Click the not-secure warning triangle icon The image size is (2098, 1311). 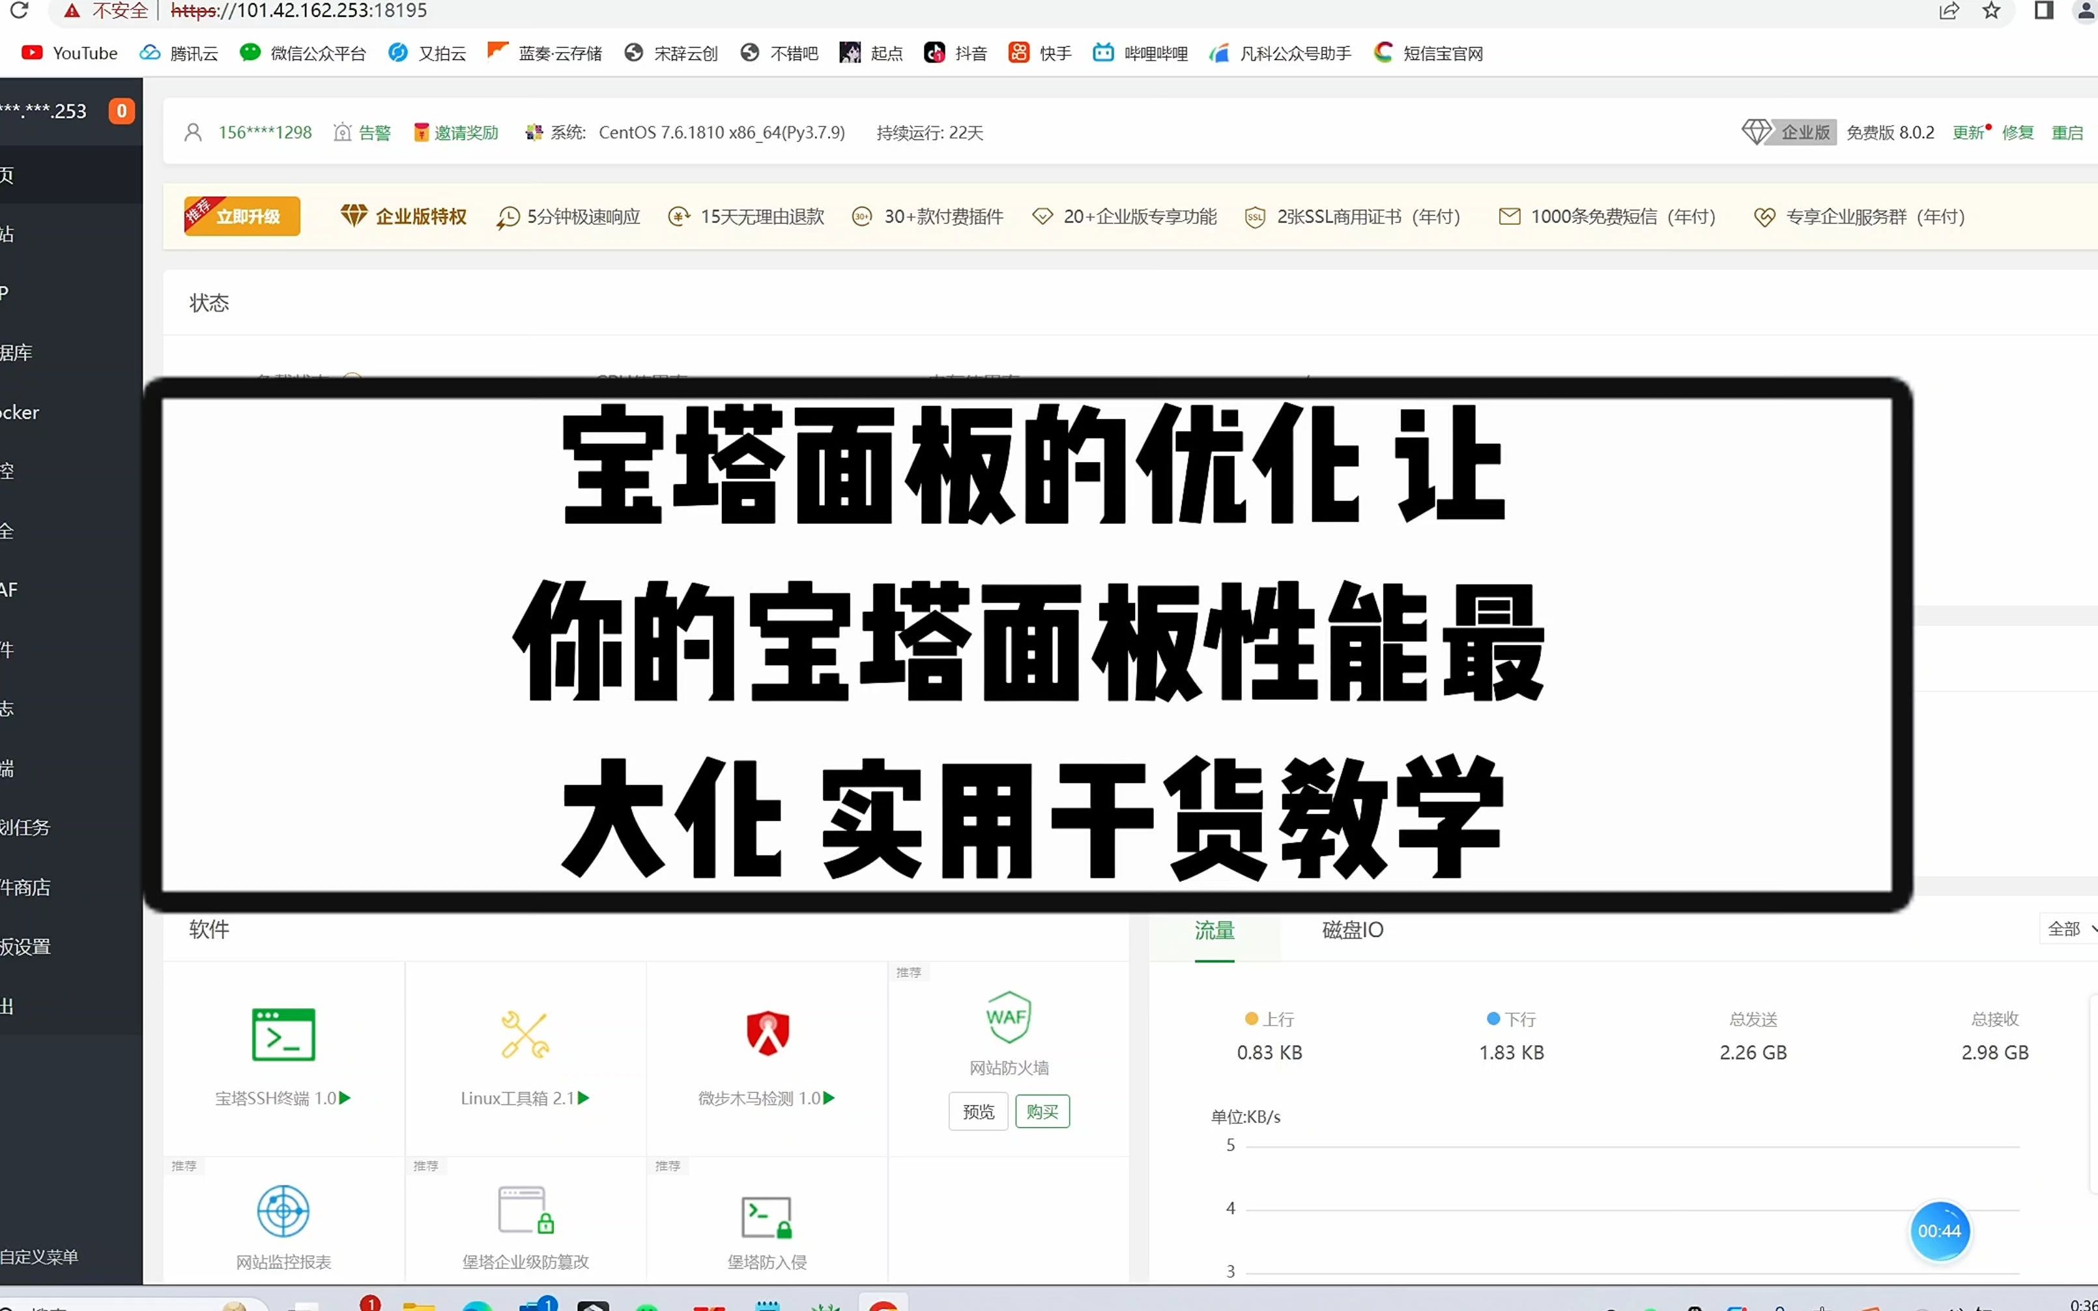[x=72, y=11]
